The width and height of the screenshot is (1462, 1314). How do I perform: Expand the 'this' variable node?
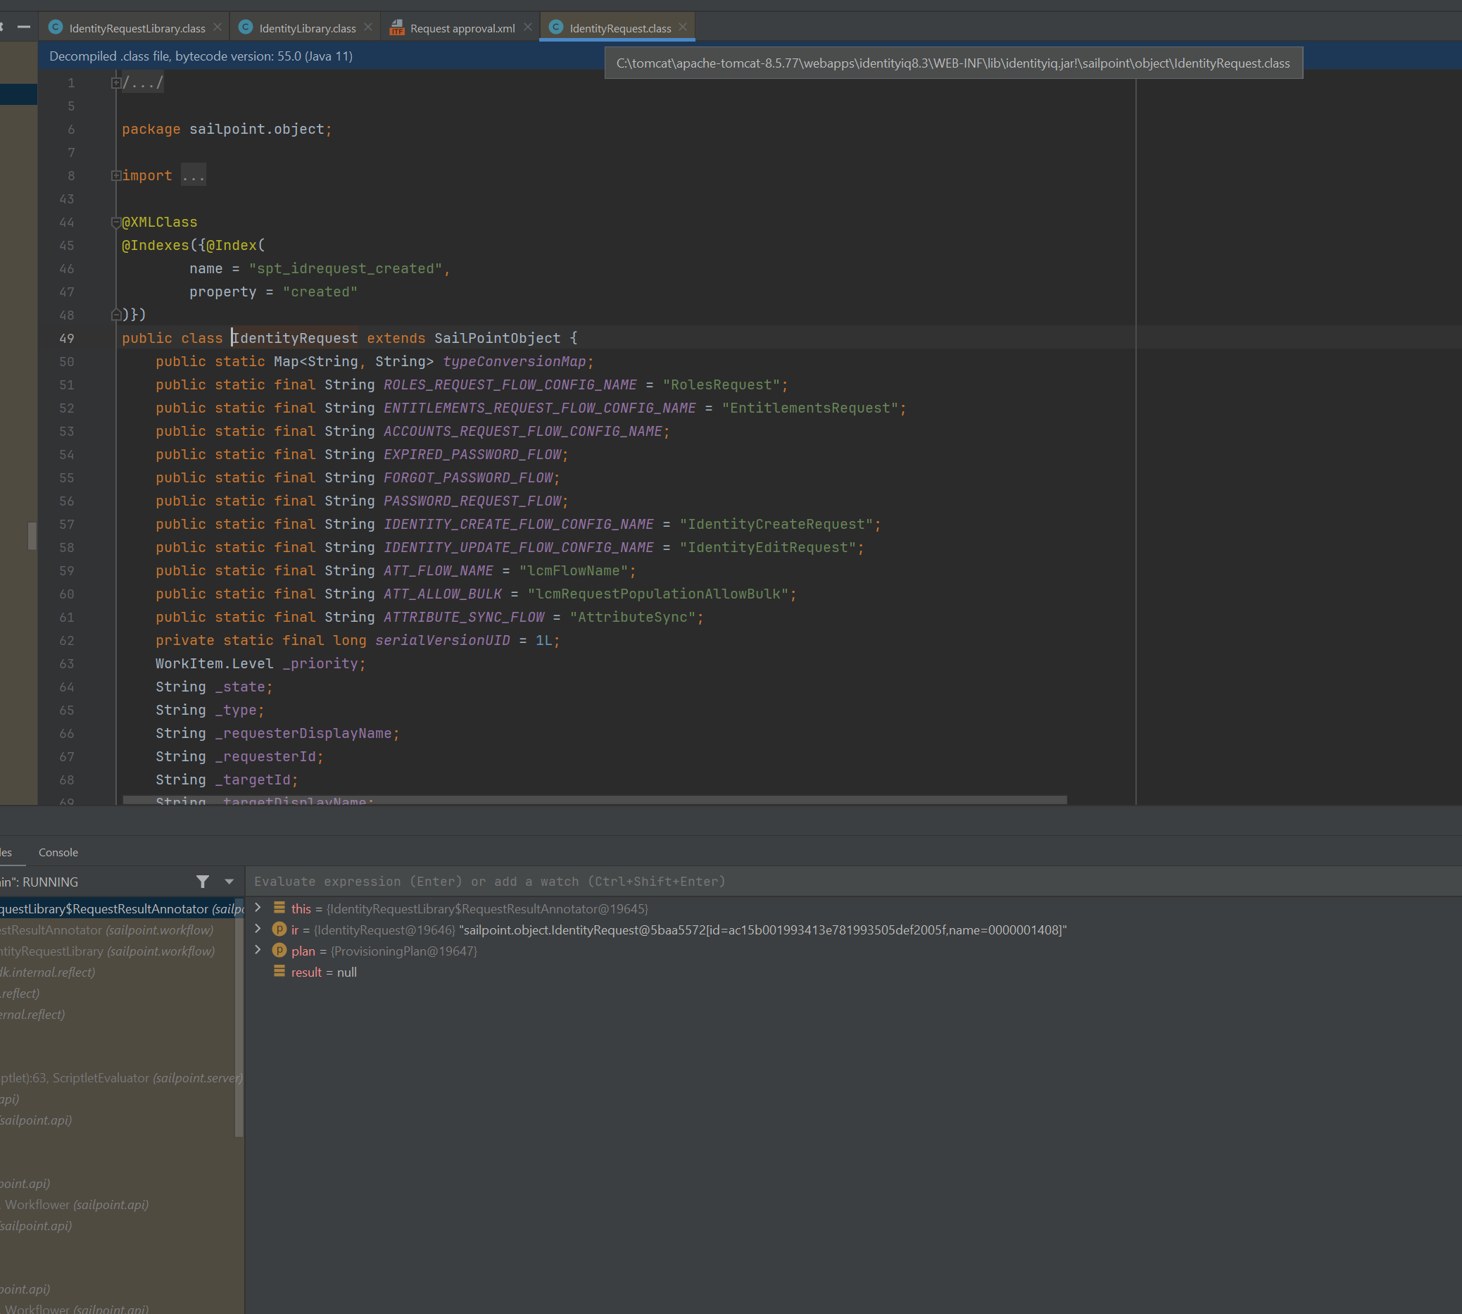[258, 908]
